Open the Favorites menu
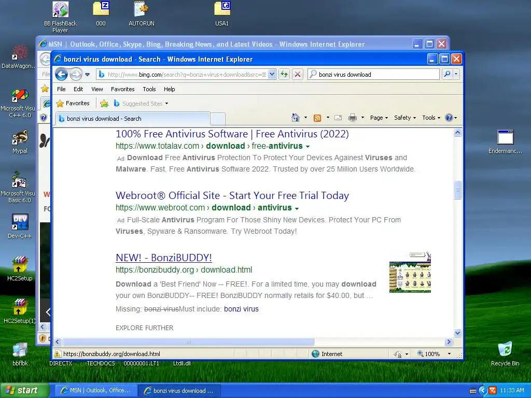 coord(122,89)
